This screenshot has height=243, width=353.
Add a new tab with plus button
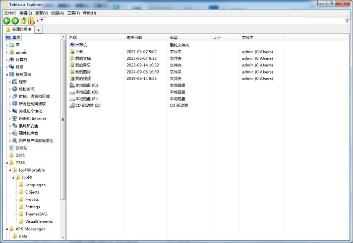point(39,30)
